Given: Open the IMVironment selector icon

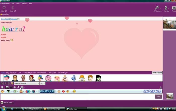Looking at the screenshot, I should click(157, 9).
